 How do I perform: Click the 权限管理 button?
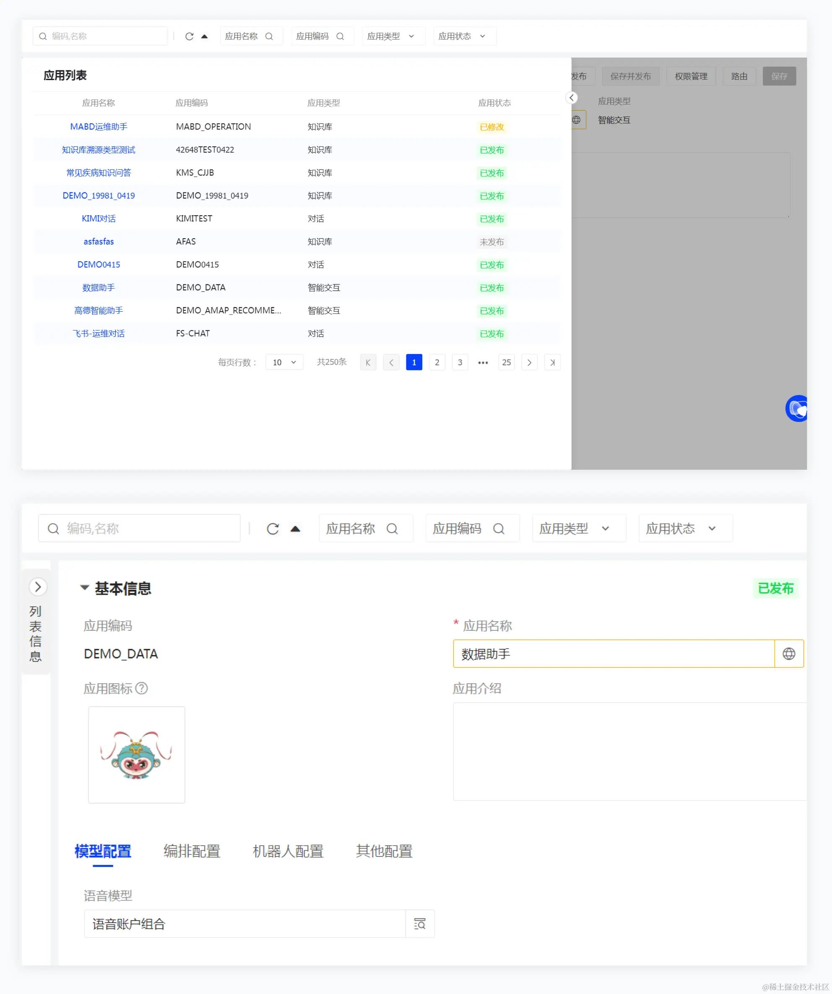point(691,76)
